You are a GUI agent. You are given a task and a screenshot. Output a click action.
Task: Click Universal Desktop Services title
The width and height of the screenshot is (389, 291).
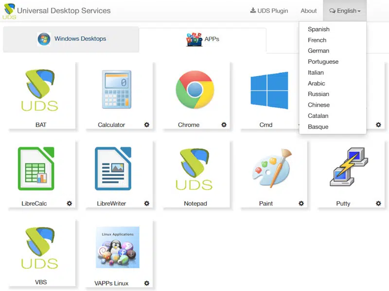(x=64, y=11)
